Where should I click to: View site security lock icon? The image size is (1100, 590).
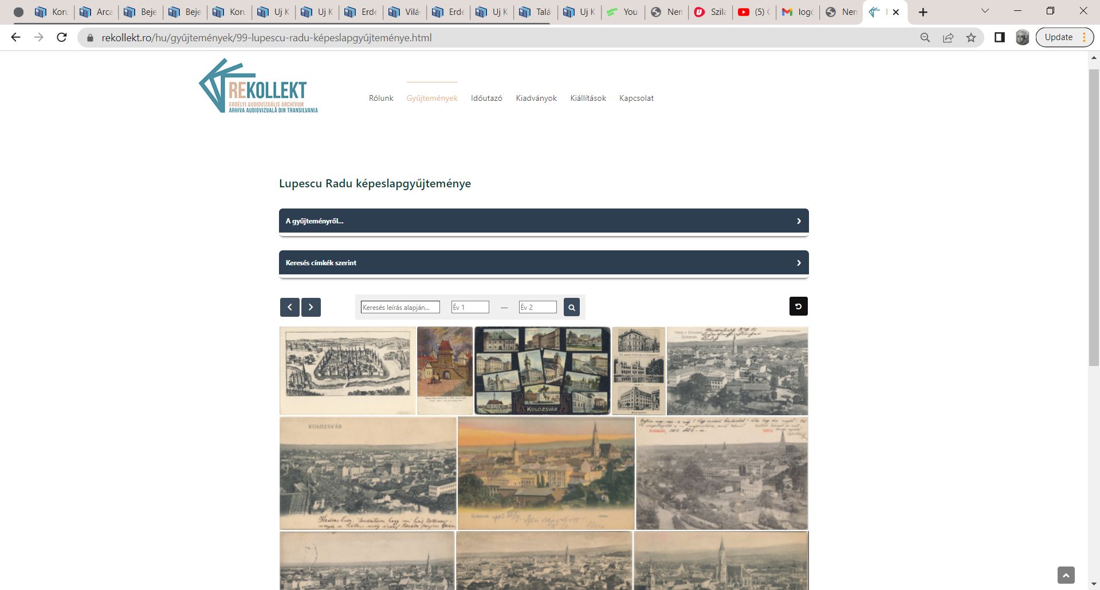pos(90,38)
